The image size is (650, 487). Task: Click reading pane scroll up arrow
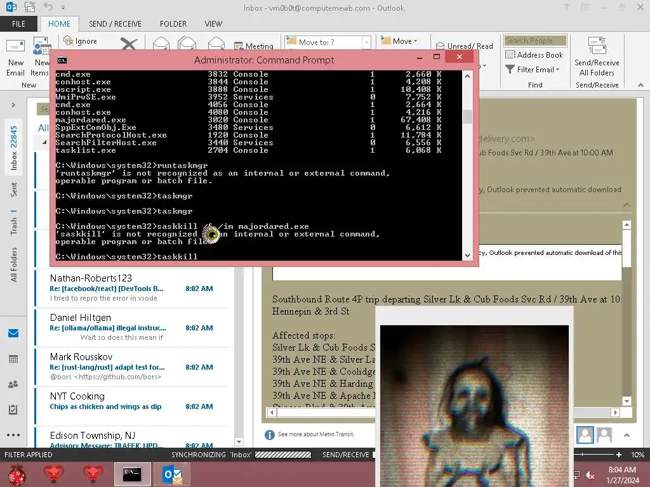pos(627,225)
